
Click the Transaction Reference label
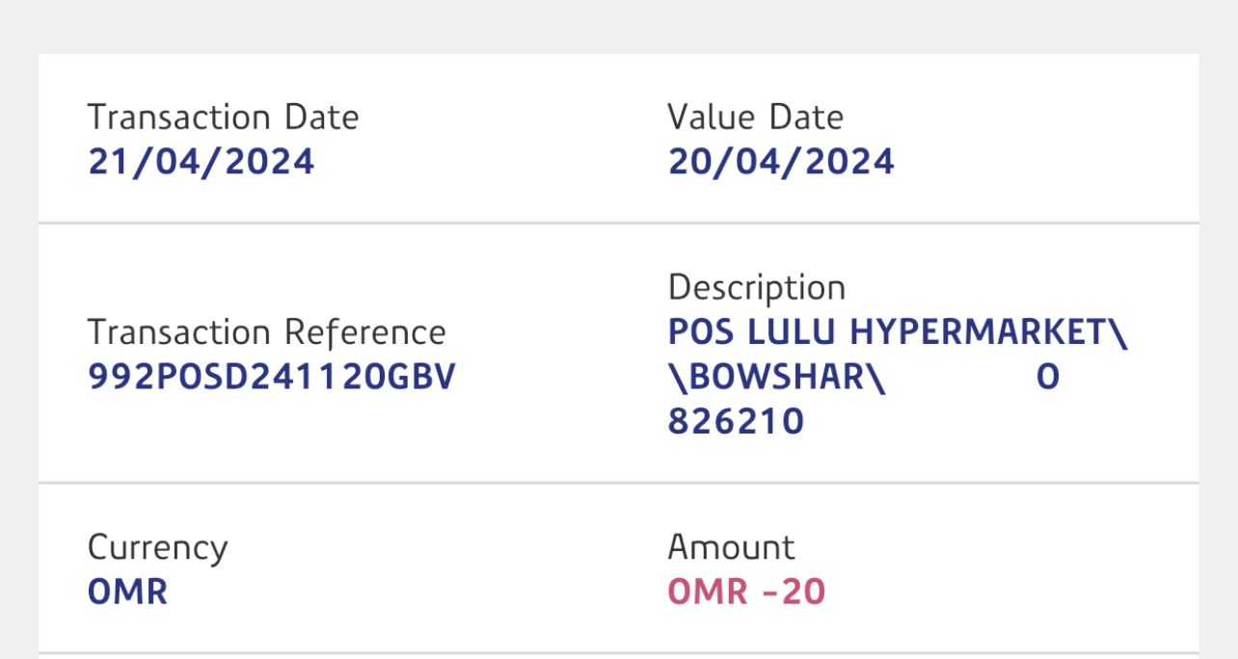click(266, 332)
